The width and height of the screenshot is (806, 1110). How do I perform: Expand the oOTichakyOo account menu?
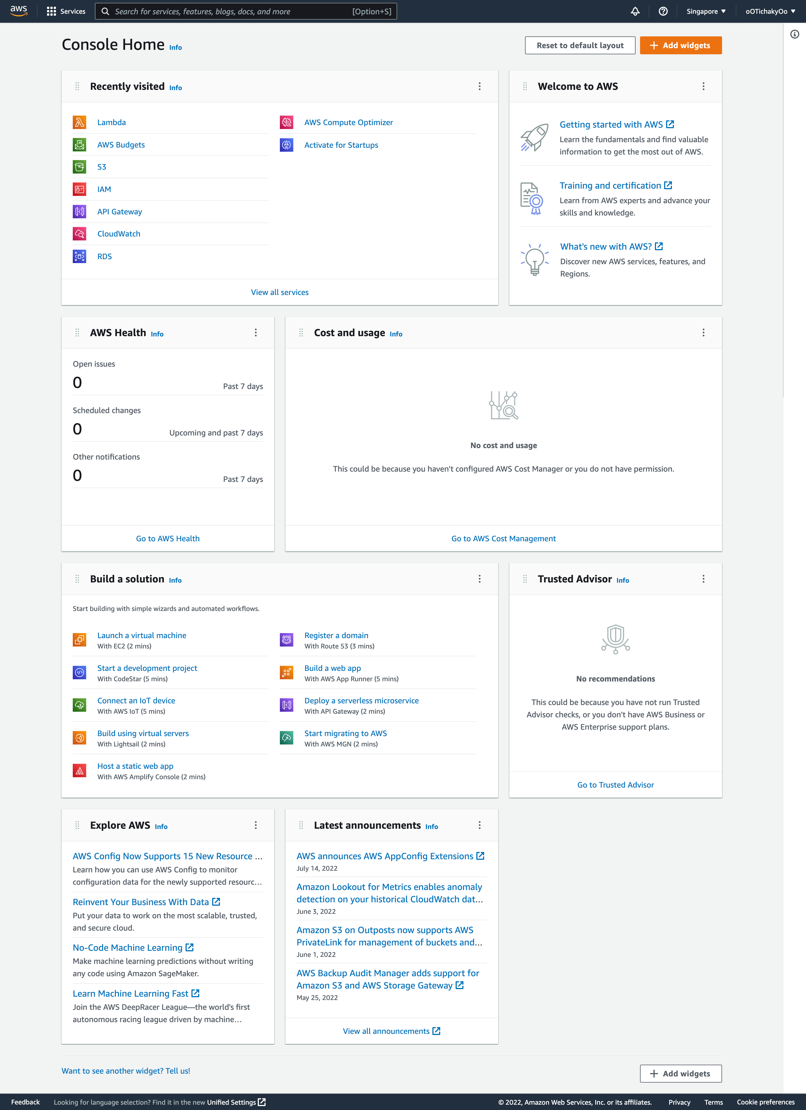[x=769, y=11]
